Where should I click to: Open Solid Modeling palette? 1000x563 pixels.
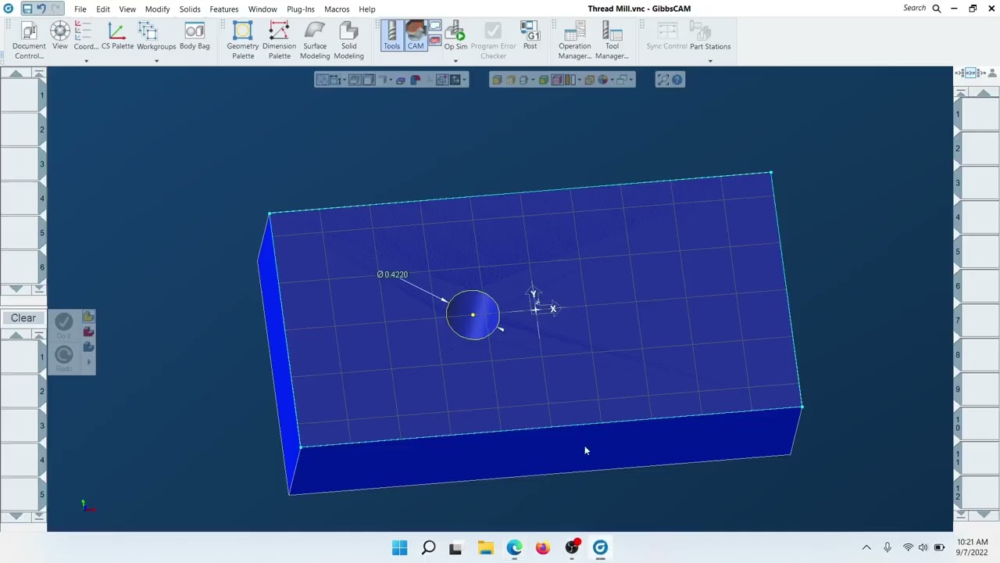pyautogui.click(x=348, y=40)
